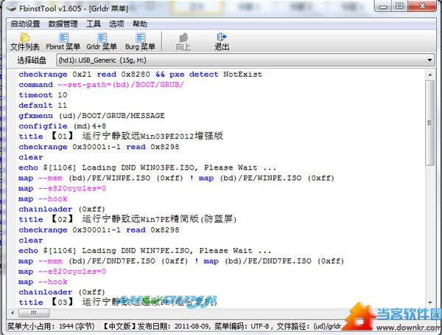The image size is (442, 335).
Task: Click the 菜单大小占用 1944 status entry
Action: (x=51, y=327)
